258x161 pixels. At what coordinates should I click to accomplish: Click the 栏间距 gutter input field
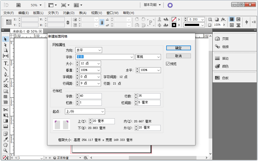tap(149, 103)
